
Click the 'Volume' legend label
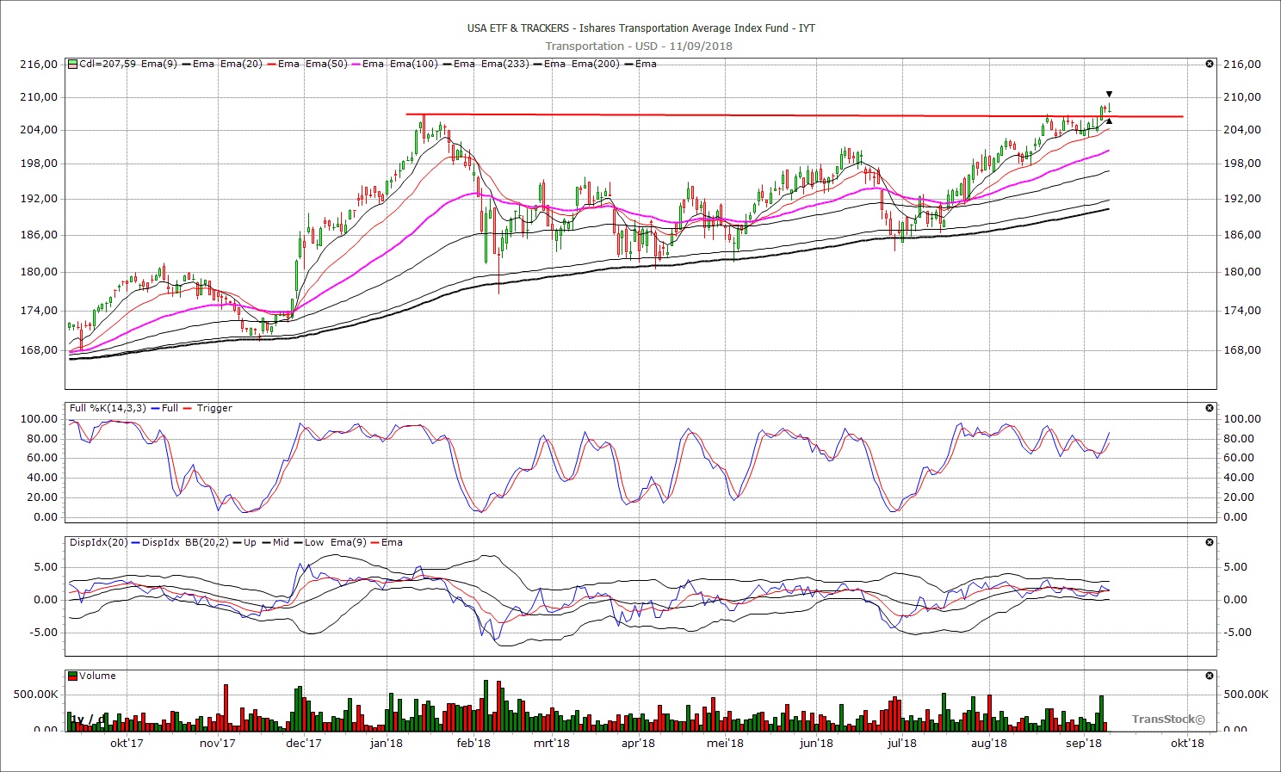98,676
